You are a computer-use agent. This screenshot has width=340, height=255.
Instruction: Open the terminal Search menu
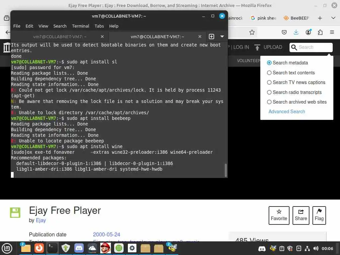tap(60, 26)
